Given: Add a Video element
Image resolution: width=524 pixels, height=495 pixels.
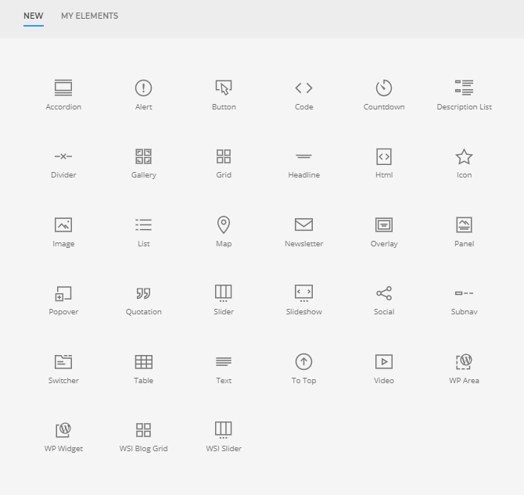Looking at the screenshot, I should tap(384, 369).
